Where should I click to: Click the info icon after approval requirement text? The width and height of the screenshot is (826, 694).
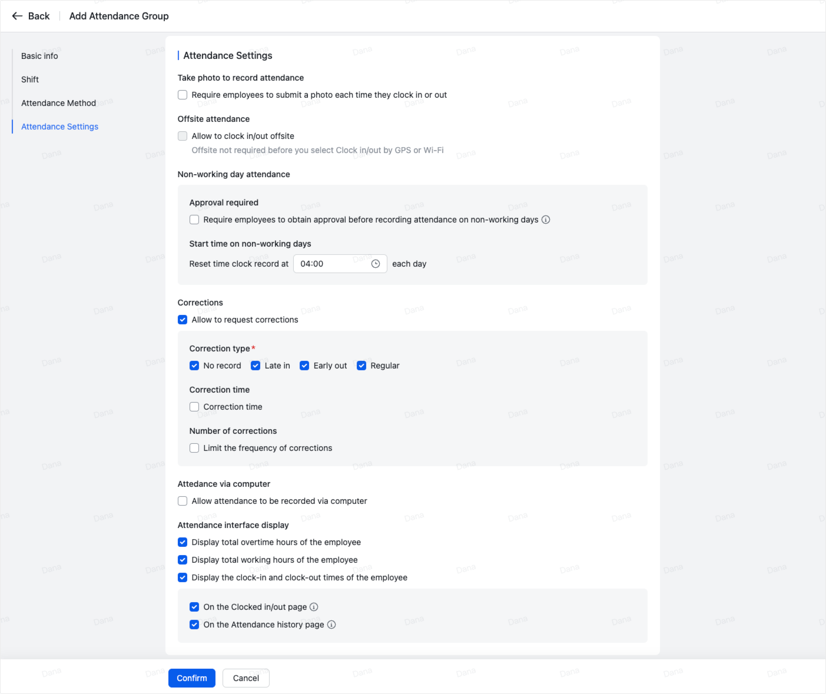pyautogui.click(x=546, y=220)
